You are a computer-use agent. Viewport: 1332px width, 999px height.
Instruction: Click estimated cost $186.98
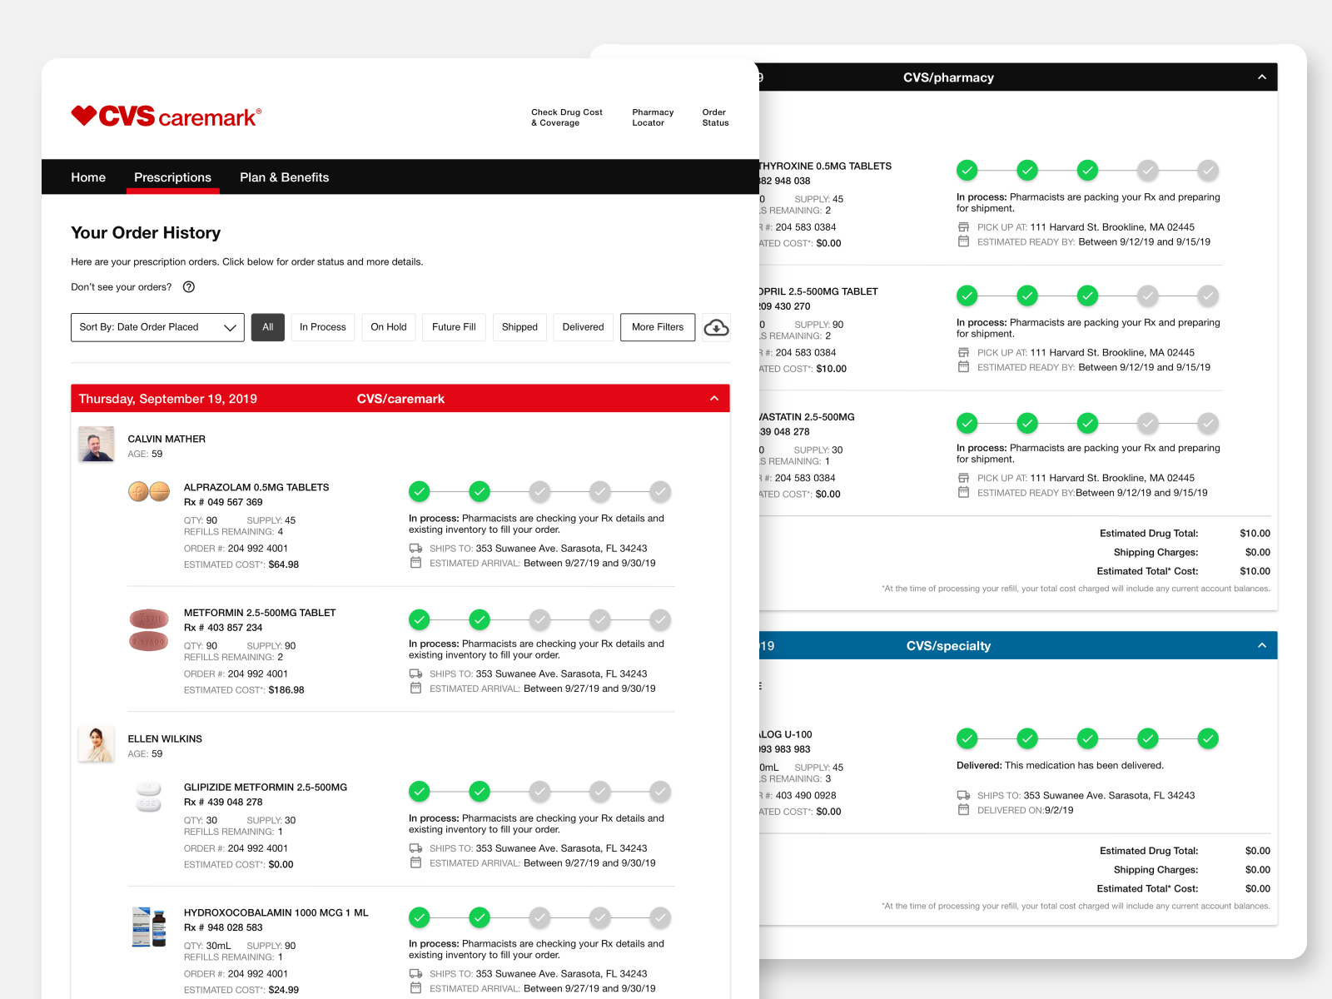[286, 690]
